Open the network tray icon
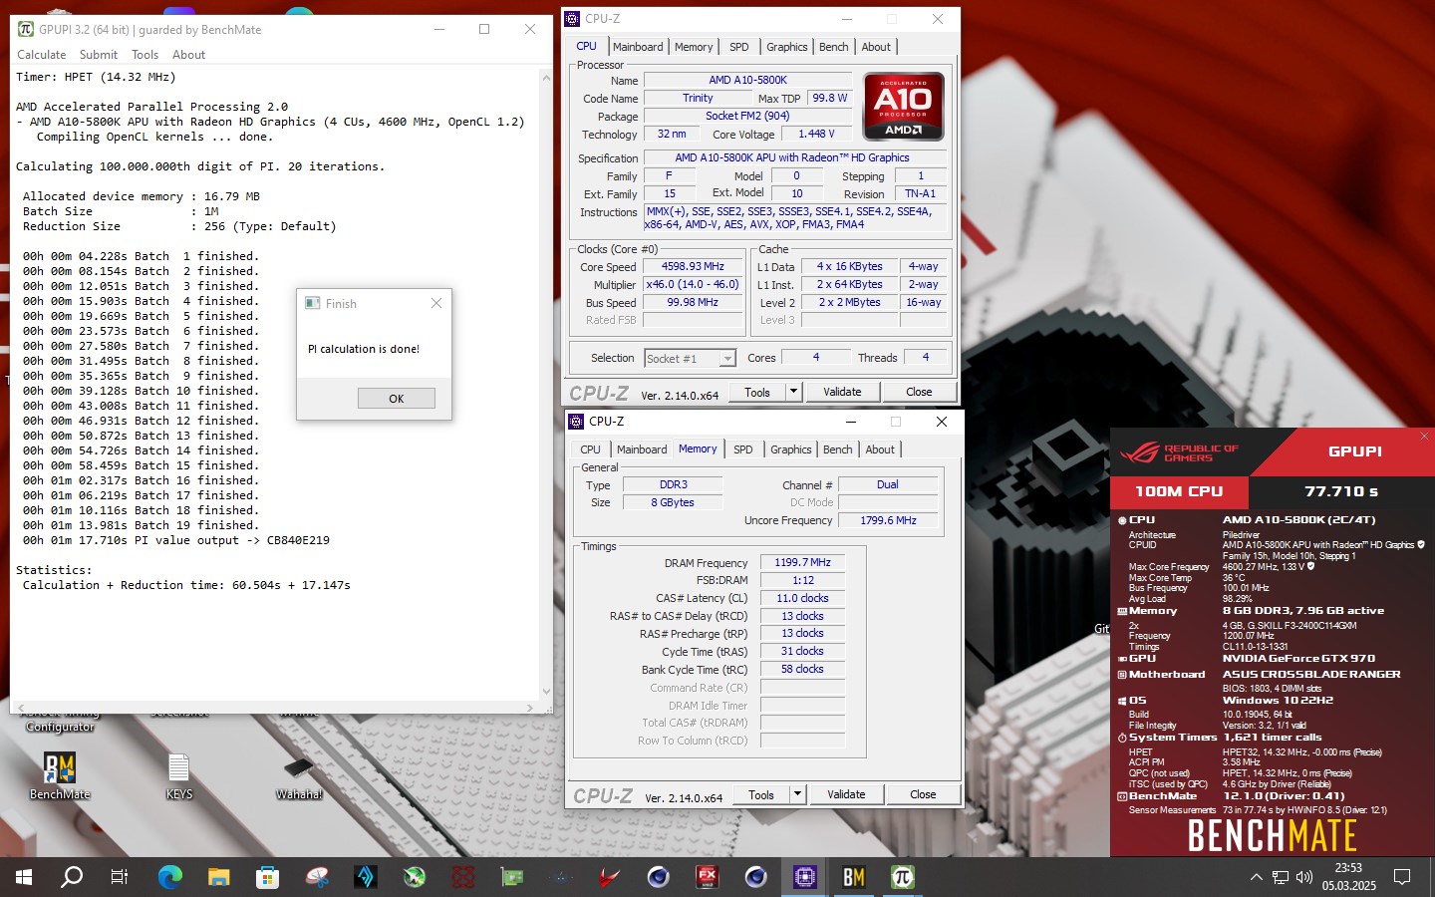The width and height of the screenshot is (1435, 897). click(x=1281, y=877)
